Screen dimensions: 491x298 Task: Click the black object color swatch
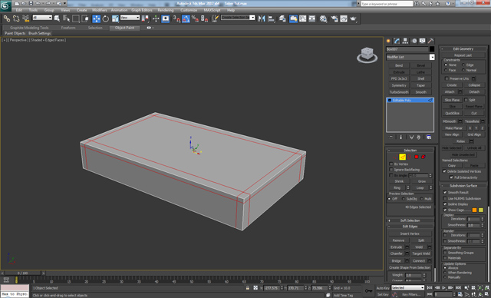pyautogui.click(x=432, y=49)
